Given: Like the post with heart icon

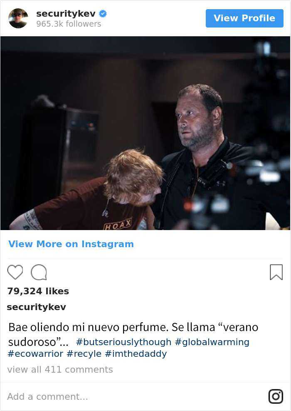Looking at the screenshot, I should pos(15,272).
